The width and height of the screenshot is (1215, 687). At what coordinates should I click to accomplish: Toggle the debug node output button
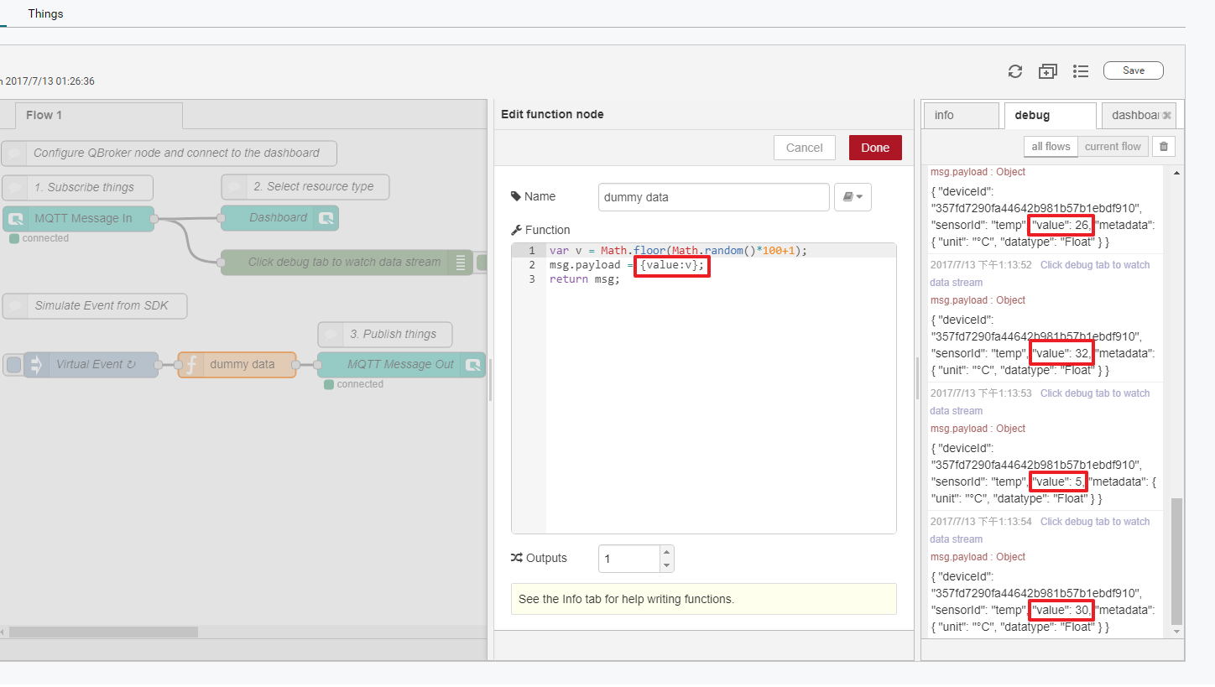pyautogui.click(x=482, y=263)
